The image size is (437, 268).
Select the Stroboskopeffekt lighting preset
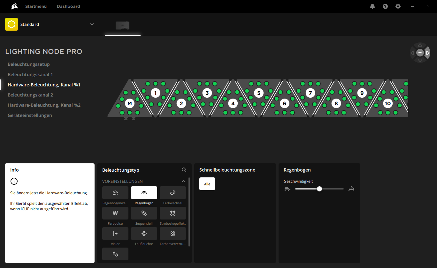173,213
